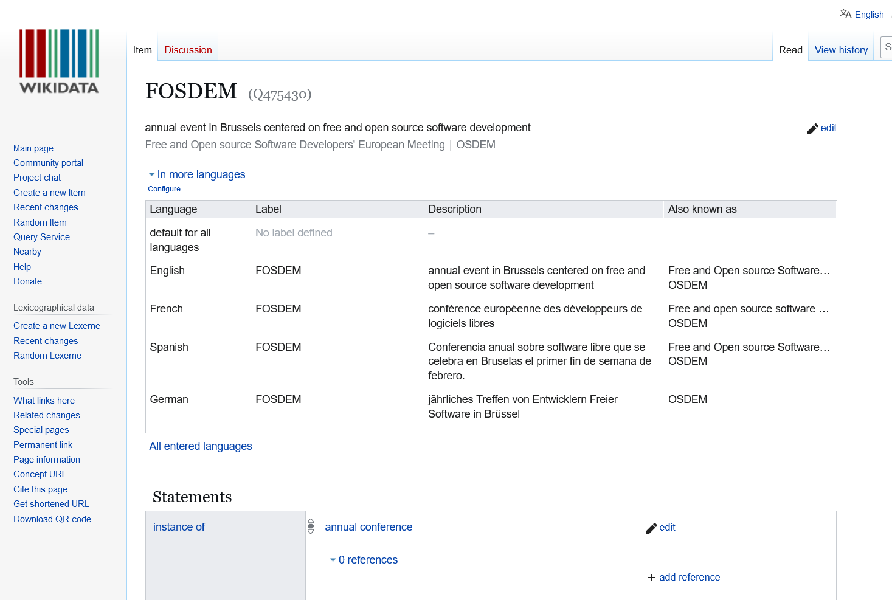
Task: Open All entered languages link
Action: tap(201, 446)
